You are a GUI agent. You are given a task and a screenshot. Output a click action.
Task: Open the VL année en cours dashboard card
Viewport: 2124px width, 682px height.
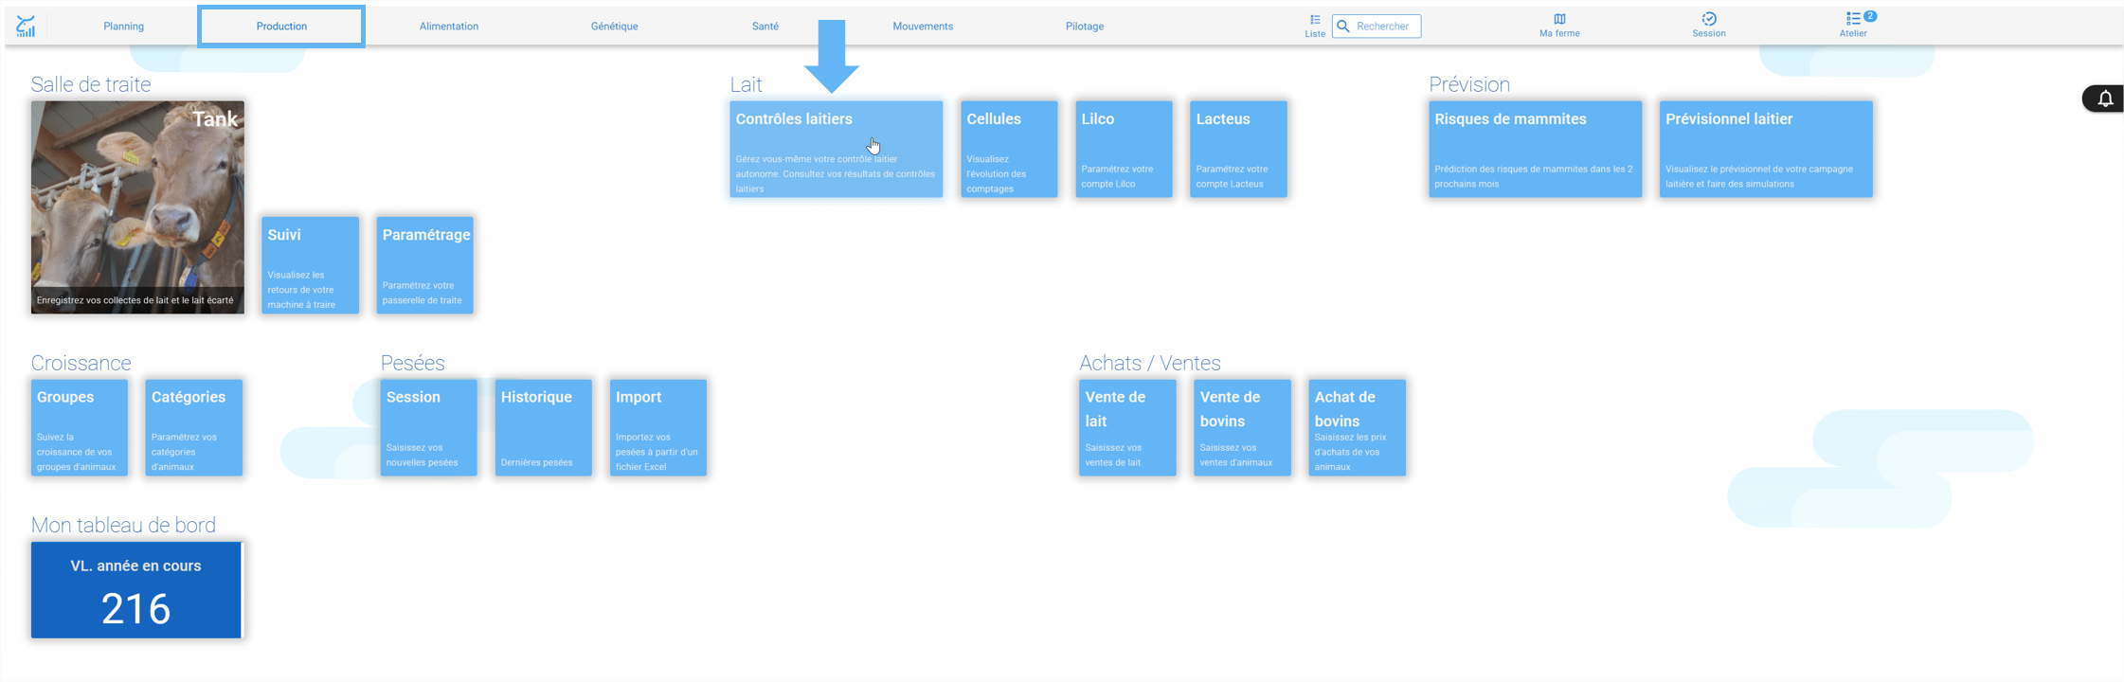coord(137,590)
